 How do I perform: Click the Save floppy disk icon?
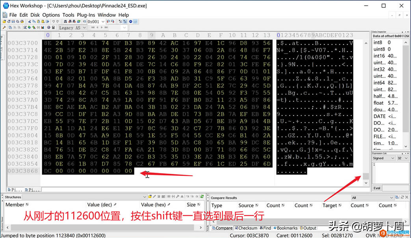[x=13, y=22]
